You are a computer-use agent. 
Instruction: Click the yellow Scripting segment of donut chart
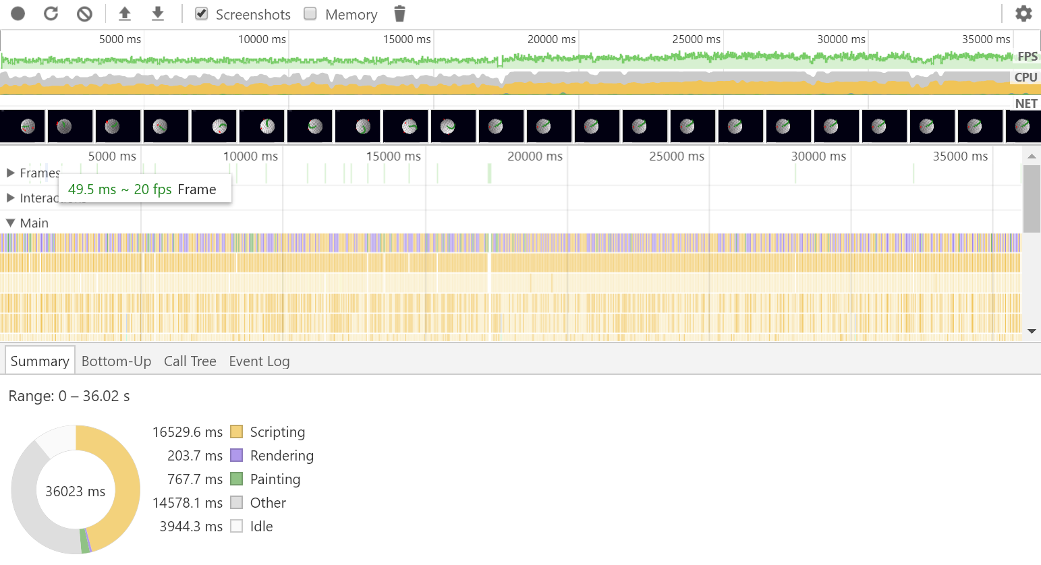[128, 485]
